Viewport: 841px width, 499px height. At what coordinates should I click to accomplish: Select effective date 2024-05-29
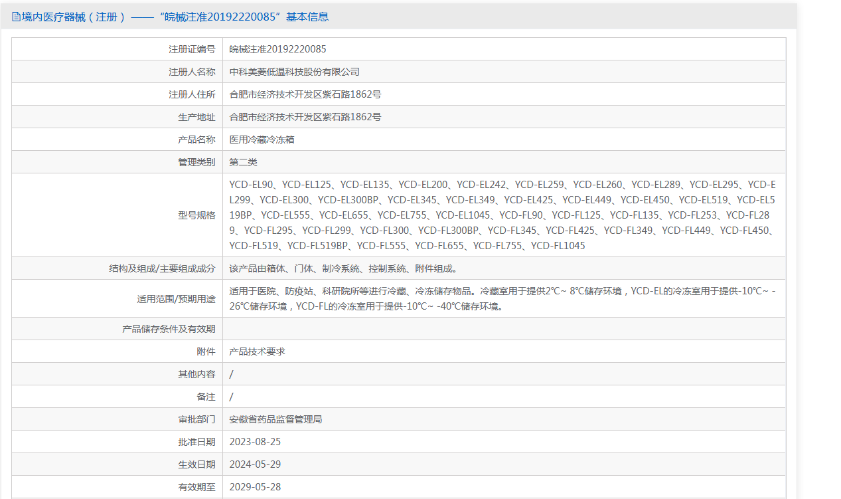(x=255, y=464)
